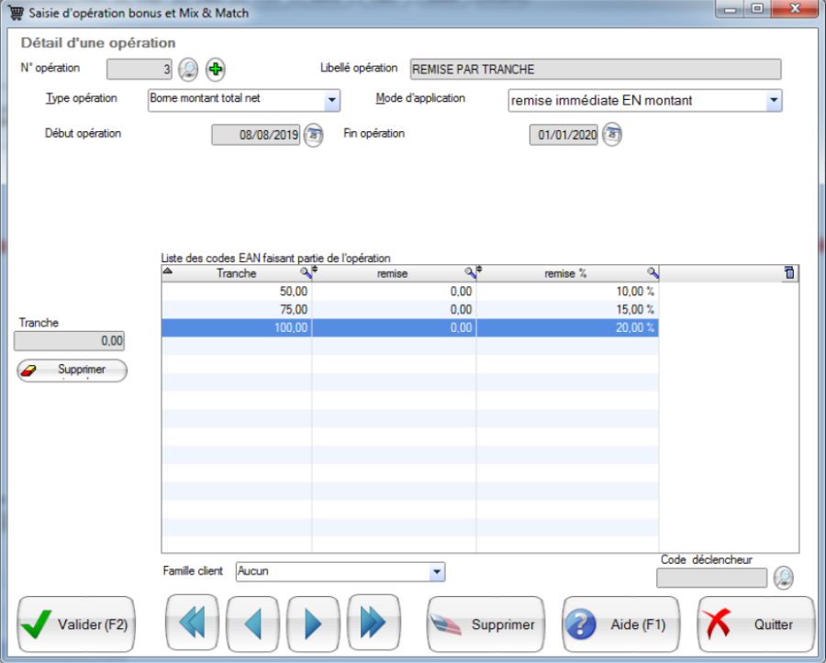The height and width of the screenshot is (663, 826).
Task: Click the Tranche column search magnifier
Action: click(306, 272)
